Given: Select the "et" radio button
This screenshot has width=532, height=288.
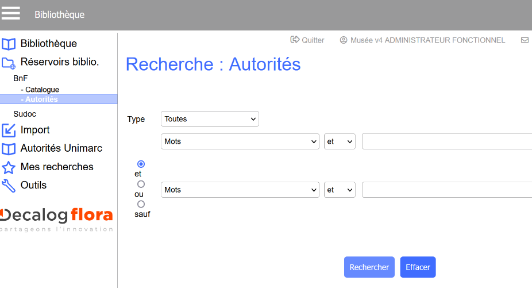Looking at the screenshot, I should [141, 164].
